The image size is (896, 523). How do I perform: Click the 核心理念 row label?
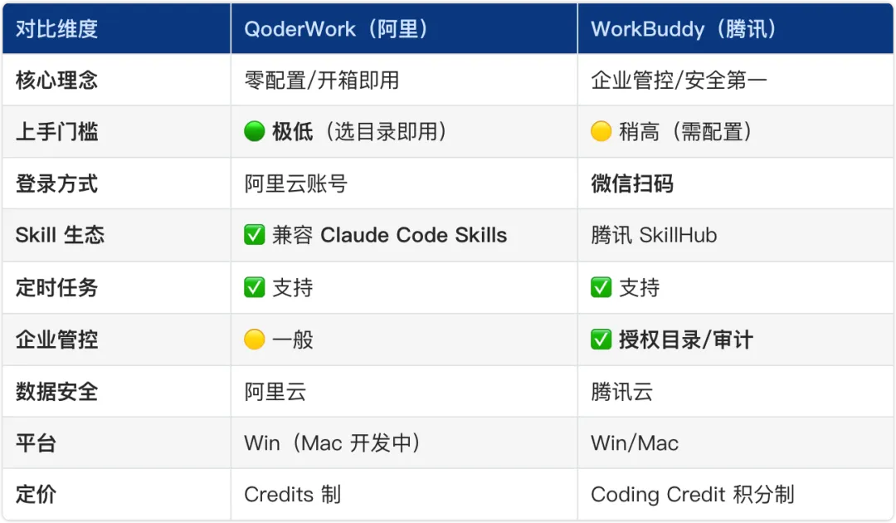[56, 80]
